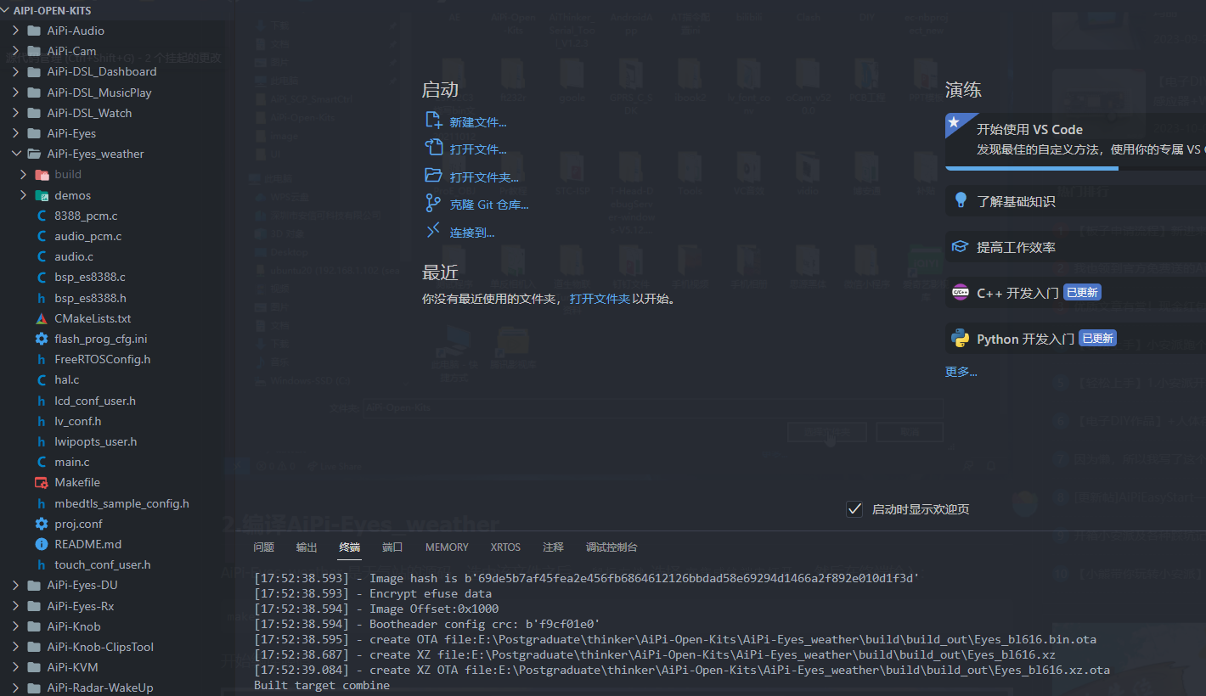The width and height of the screenshot is (1206, 696).
Task: Click the remote connect icon beside 连接到
Action: point(433,231)
